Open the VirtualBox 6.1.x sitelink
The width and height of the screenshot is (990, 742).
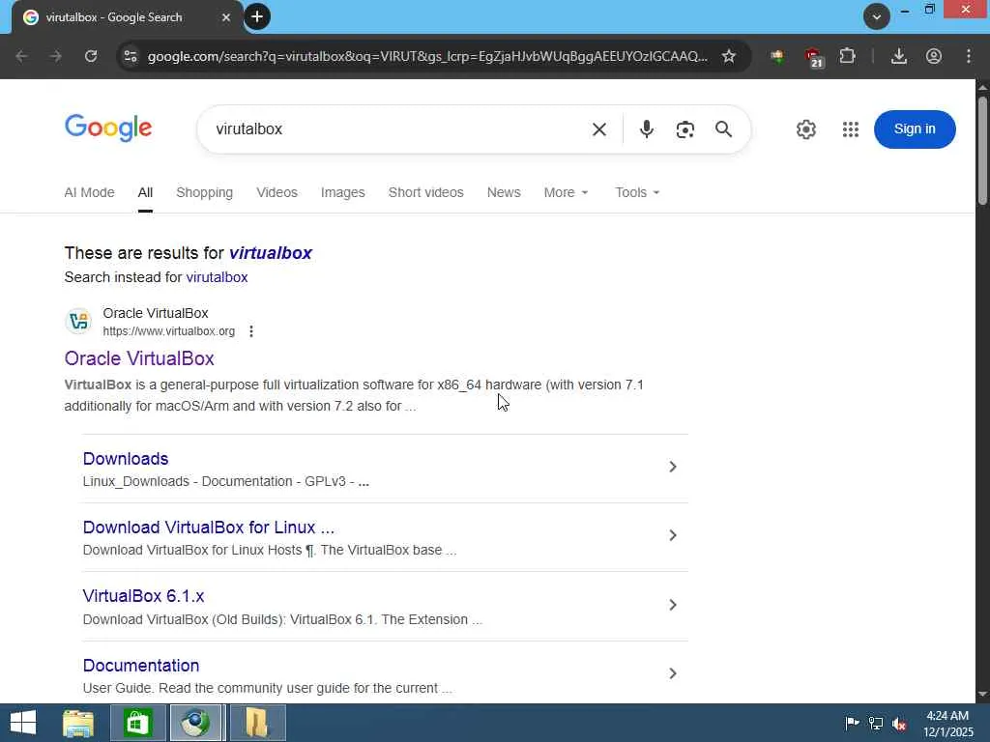(x=143, y=596)
